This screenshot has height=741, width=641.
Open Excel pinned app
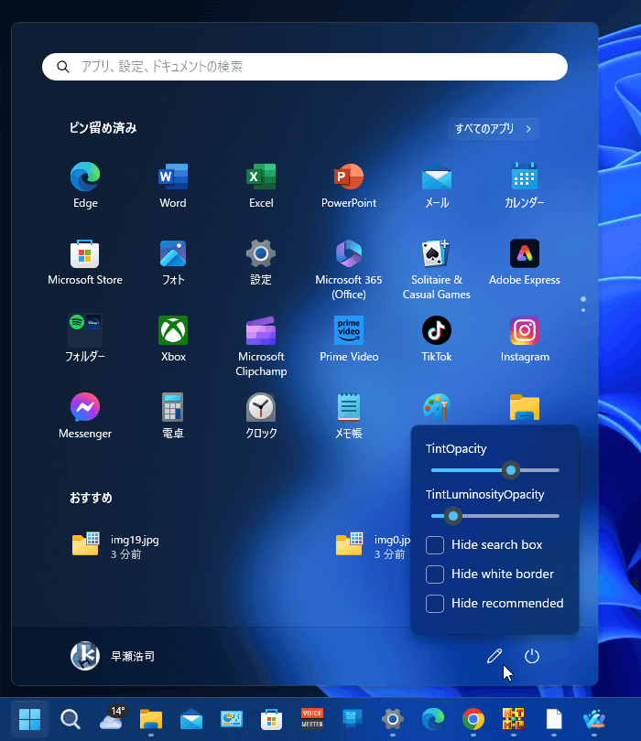pyautogui.click(x=261, y=185)
